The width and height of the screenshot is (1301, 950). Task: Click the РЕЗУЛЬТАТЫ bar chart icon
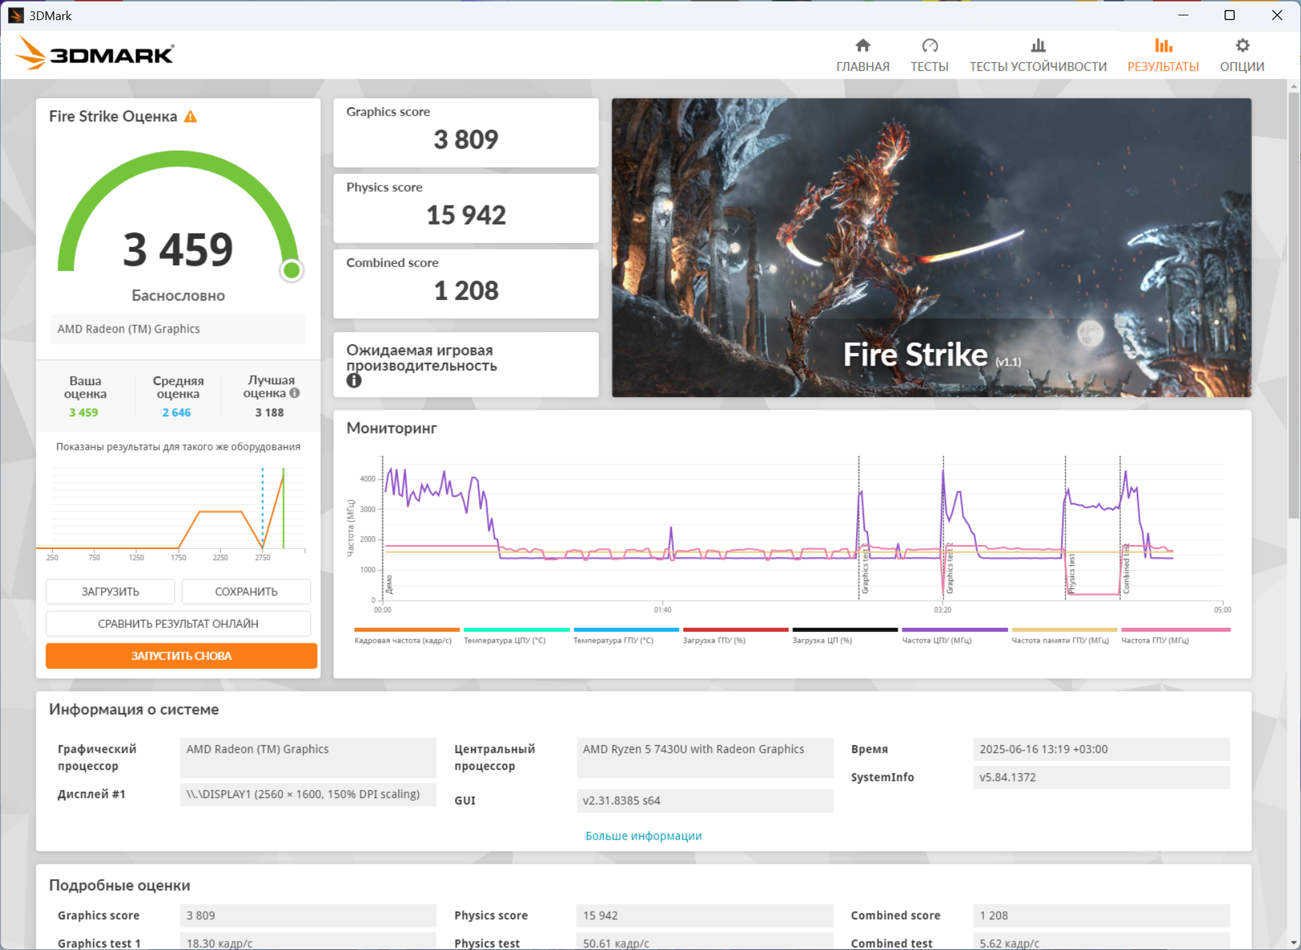1163,46
